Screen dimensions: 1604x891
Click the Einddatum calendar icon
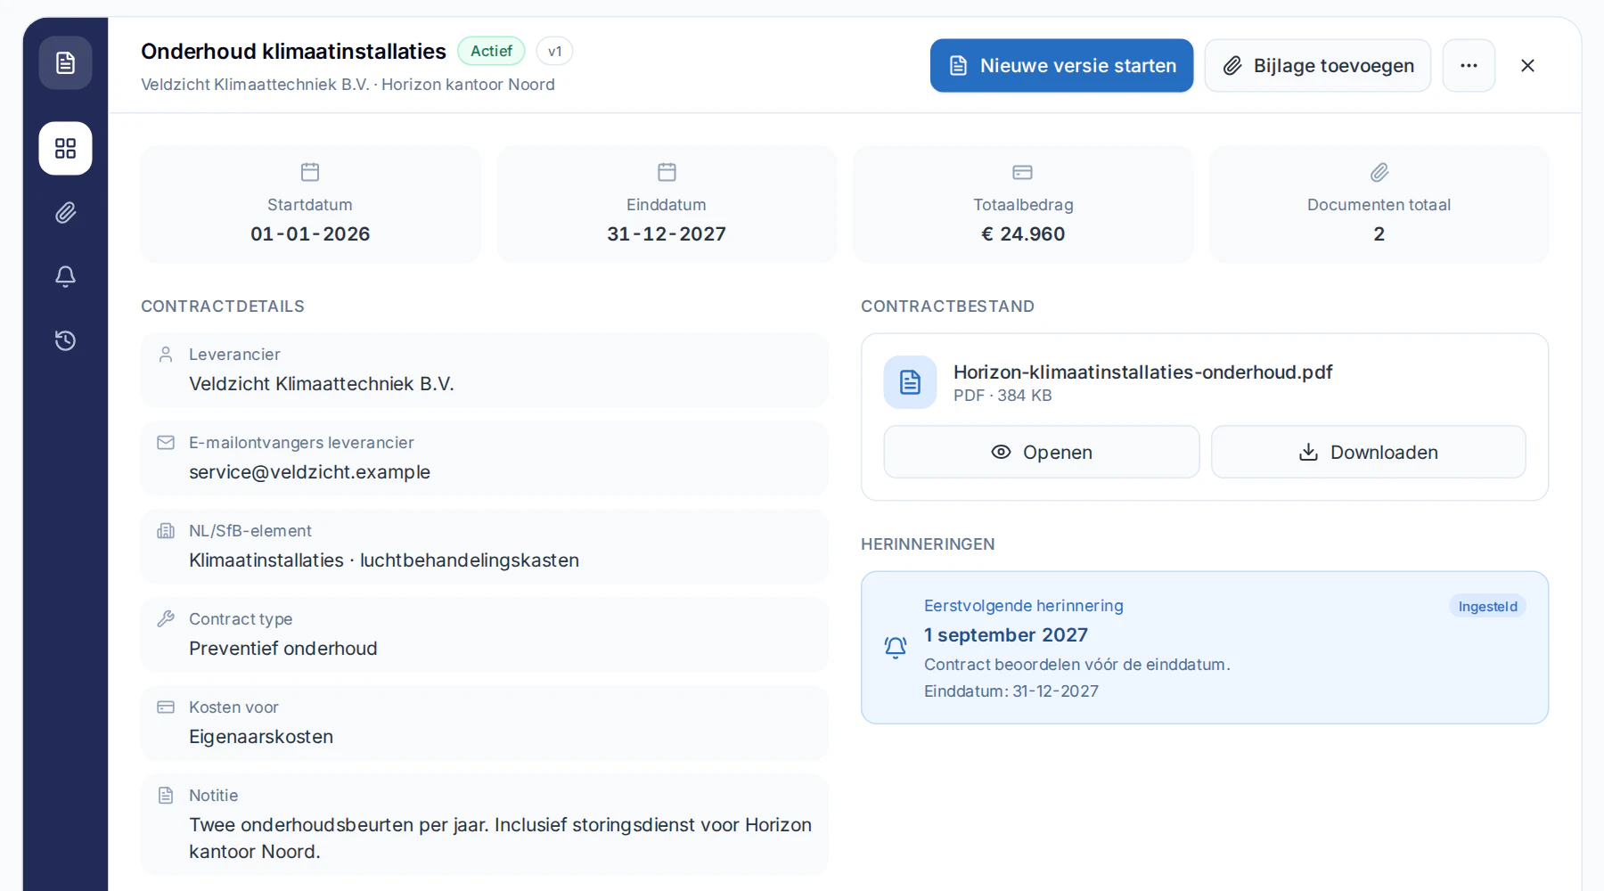click(667, 172)
